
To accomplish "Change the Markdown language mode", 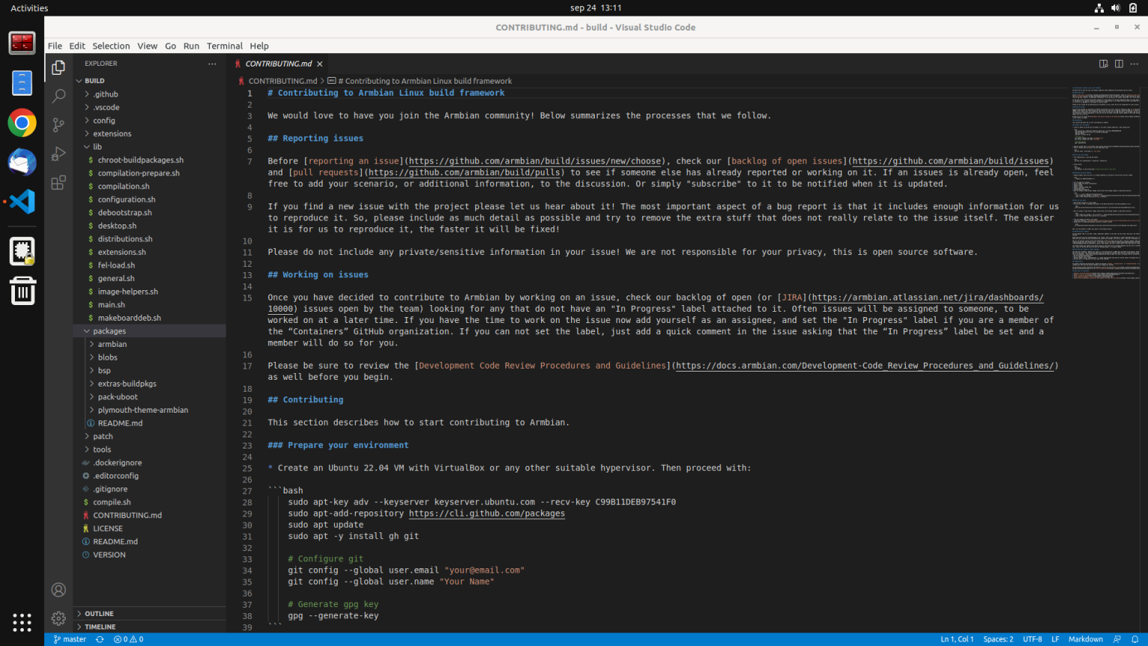I will pyautogui.click(x=1084, y=639).
